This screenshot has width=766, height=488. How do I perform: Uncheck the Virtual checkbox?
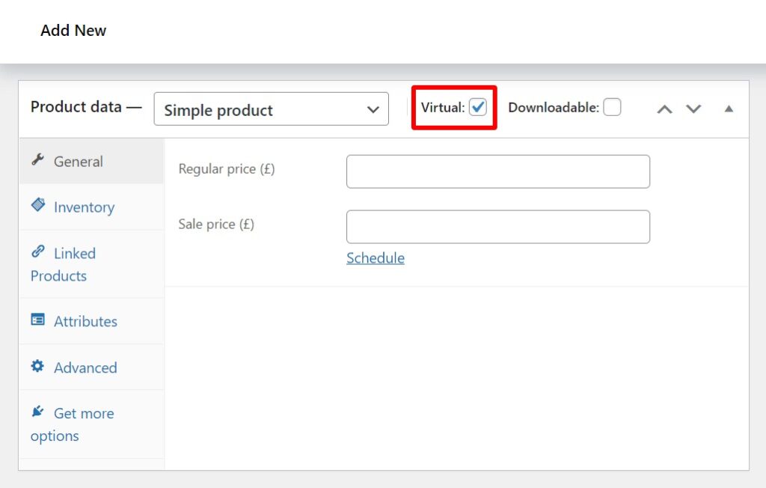pos(477,107)
